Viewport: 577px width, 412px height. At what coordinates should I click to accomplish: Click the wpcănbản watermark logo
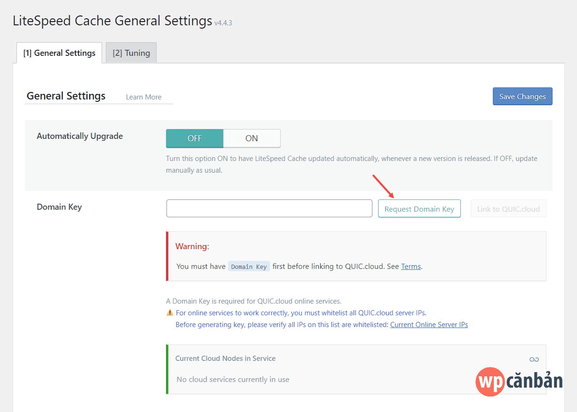pyautogui.click(x=519, y=381)
